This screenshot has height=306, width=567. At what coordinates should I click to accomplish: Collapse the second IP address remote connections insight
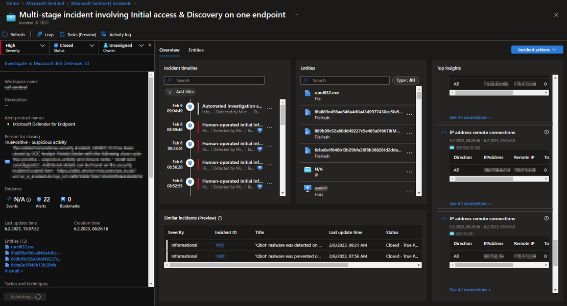click(x=444, y=219)
